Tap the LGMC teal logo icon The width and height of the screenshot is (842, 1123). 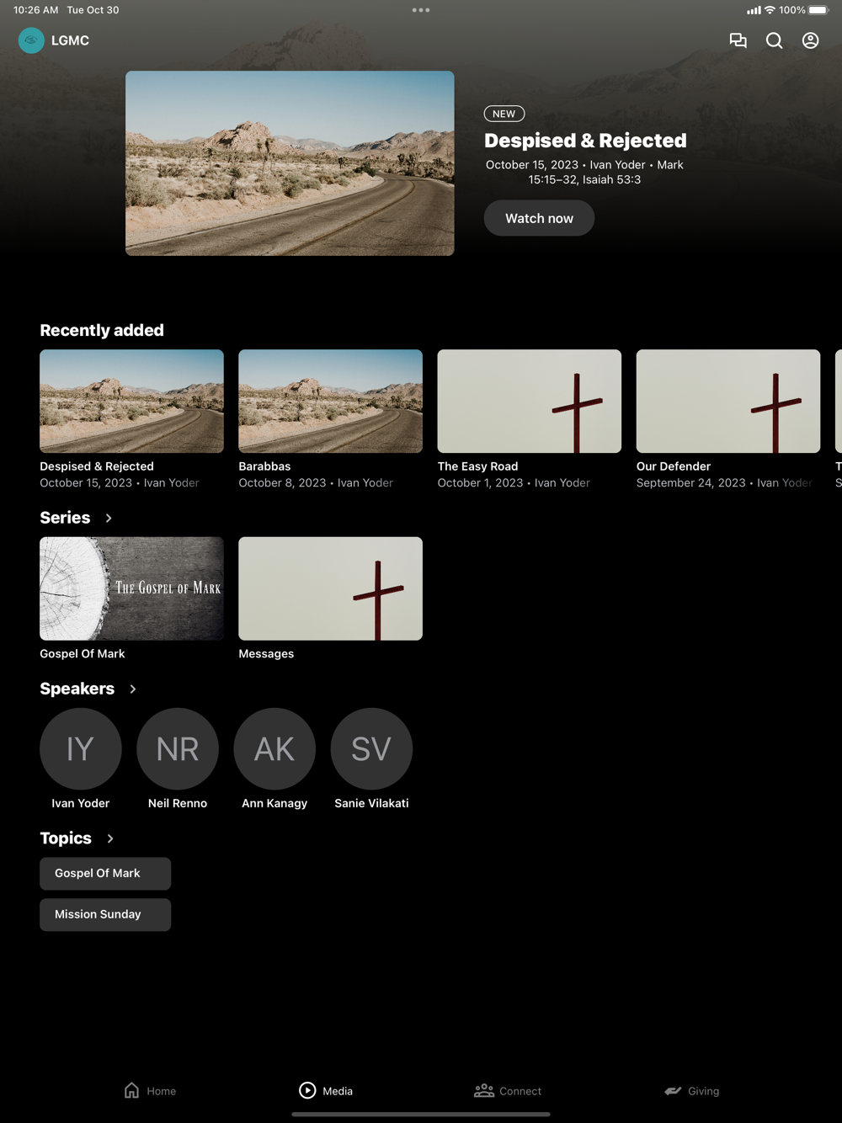pos(31,40)
